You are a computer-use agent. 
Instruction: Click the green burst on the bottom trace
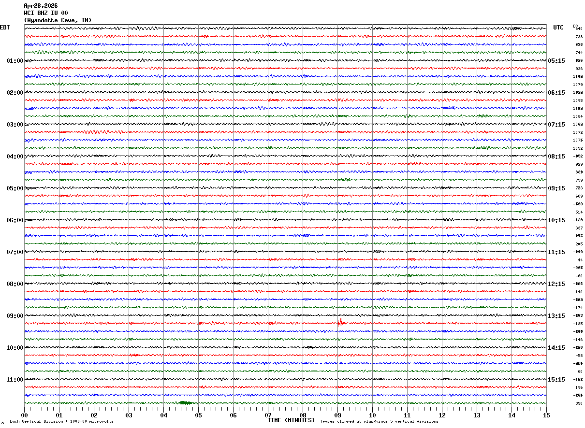click(185, 402)
